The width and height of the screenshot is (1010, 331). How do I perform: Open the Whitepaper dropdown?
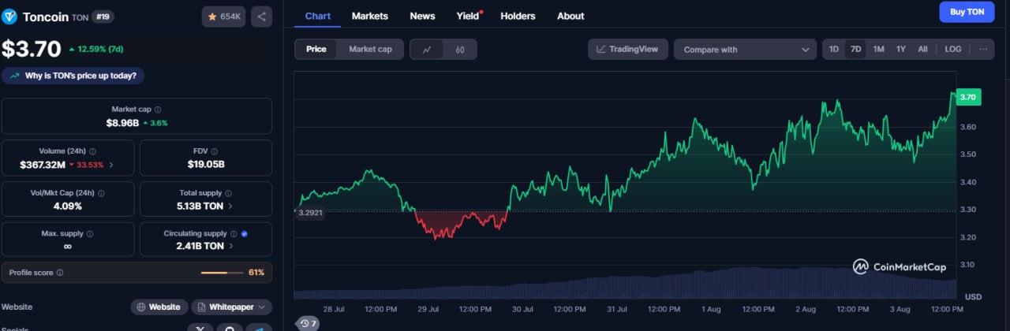click(x=231, y=307)
